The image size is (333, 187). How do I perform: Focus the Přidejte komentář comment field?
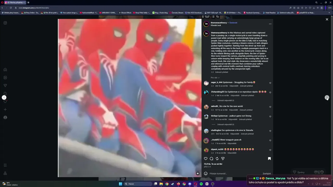235,173
